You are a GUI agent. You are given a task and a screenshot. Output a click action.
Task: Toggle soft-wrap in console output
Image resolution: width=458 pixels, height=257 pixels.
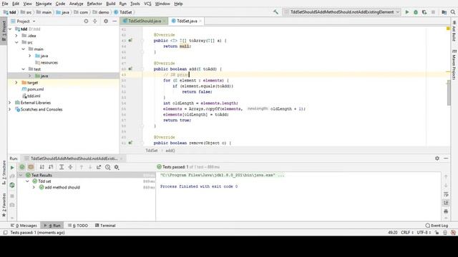[446, 194]
